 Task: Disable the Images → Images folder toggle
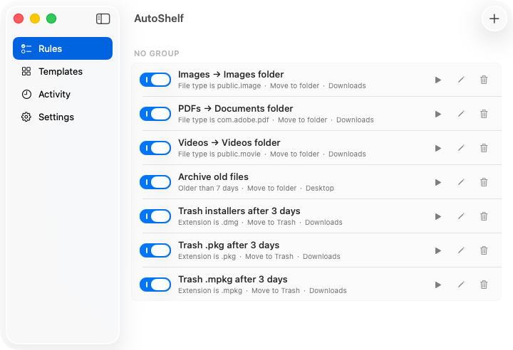pyautogui.click(x=155, y=80)
